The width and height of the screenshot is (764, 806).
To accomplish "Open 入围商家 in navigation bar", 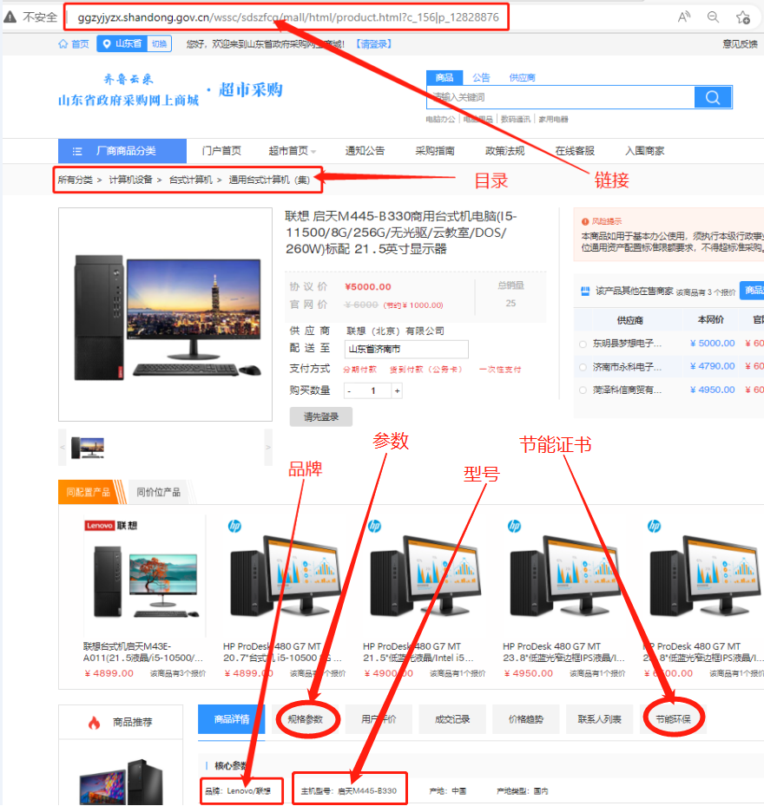I will click(x=645, y=151).
